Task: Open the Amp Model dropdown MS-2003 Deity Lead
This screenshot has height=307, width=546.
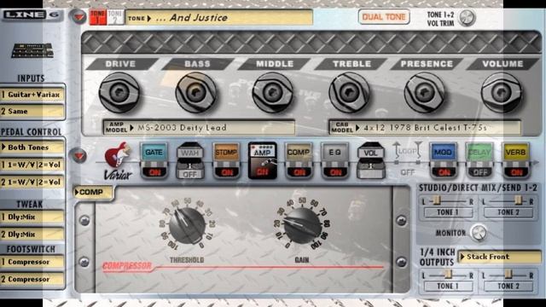Action: tap(199, 127)
